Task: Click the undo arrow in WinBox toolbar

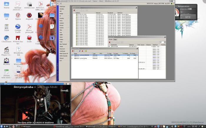Action: (x=58, y=4)
